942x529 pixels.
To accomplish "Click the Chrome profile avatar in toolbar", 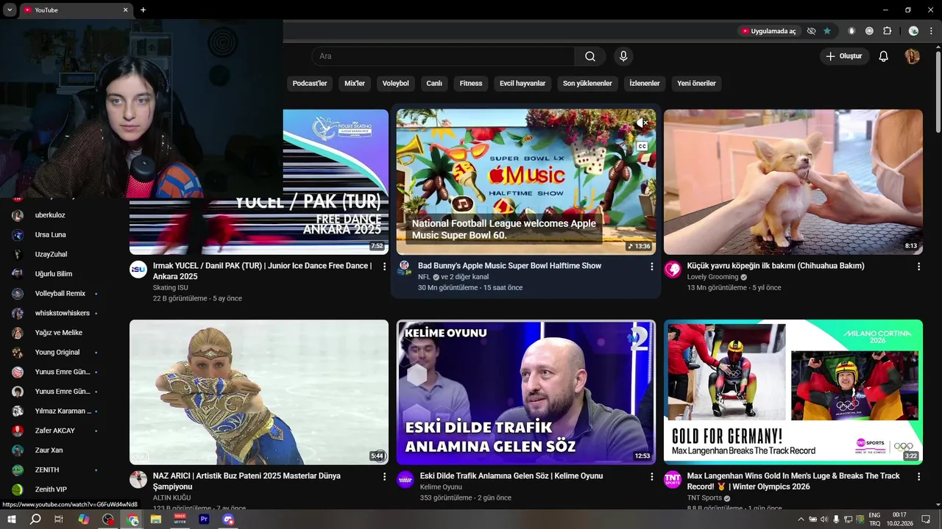I will 913,31.
